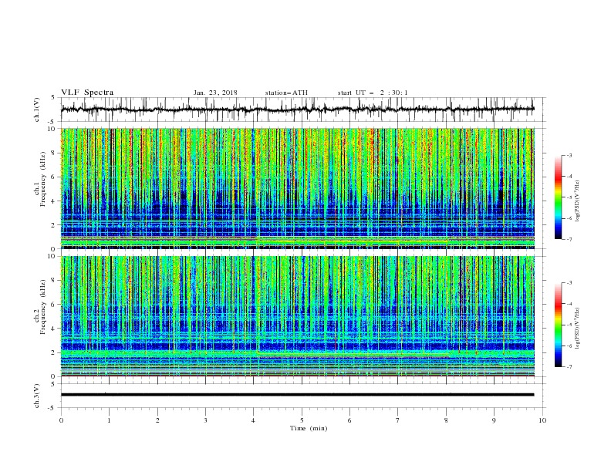Click inside the ch.2 spectrogram panel
Viewport: 611px width, 472px height.
tap(297, 316)
